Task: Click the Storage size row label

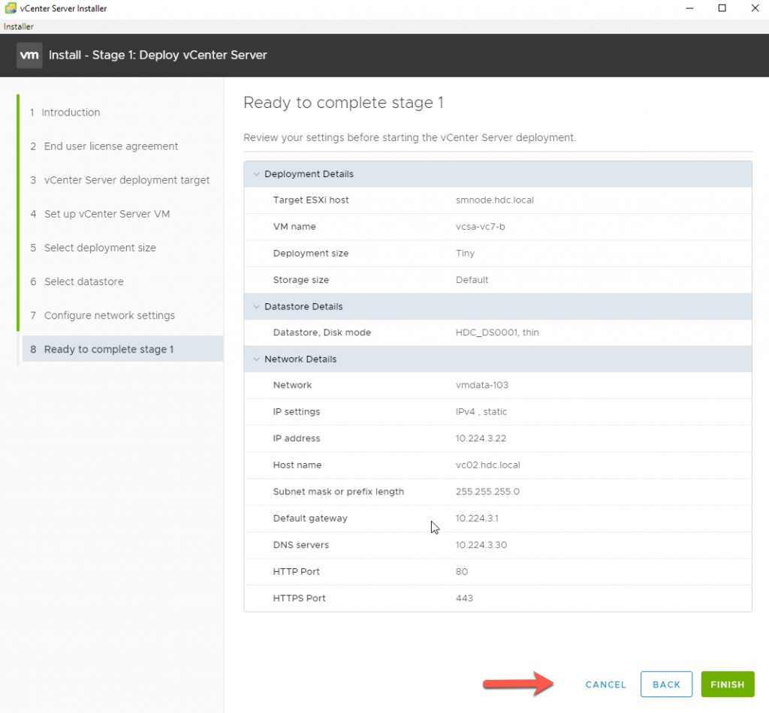Action: (300, 280)
